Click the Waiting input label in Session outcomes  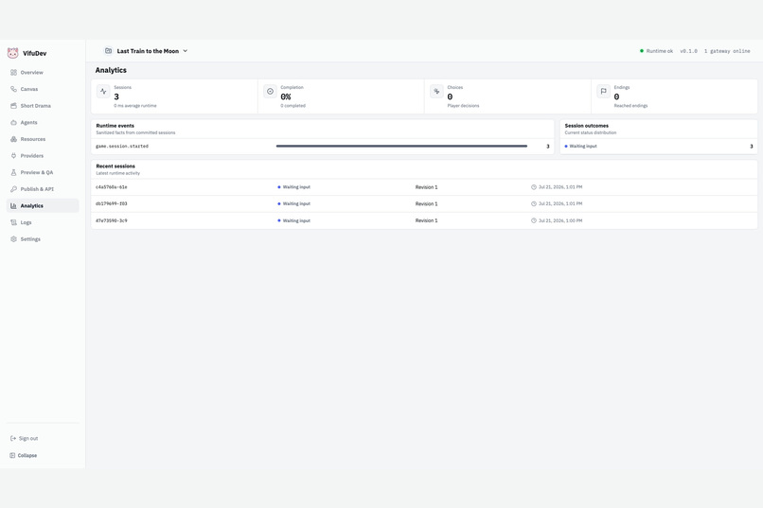click(x=583, y=147)
